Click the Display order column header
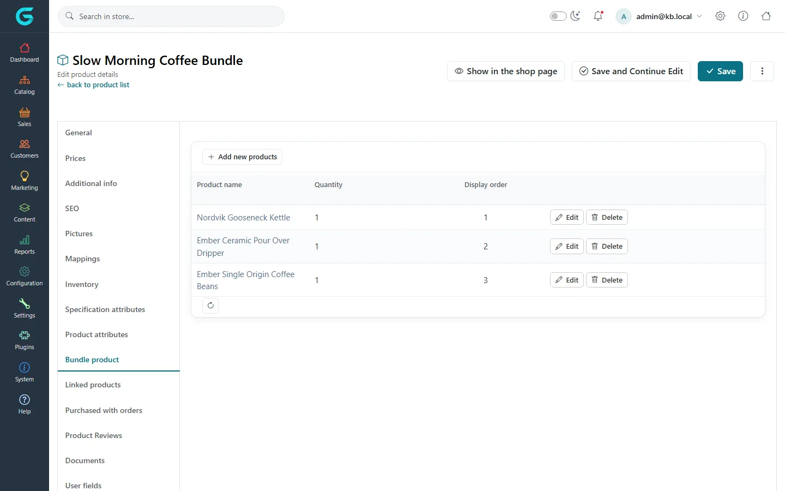Viewport: 785px width, 491px height. click(486, 184)
